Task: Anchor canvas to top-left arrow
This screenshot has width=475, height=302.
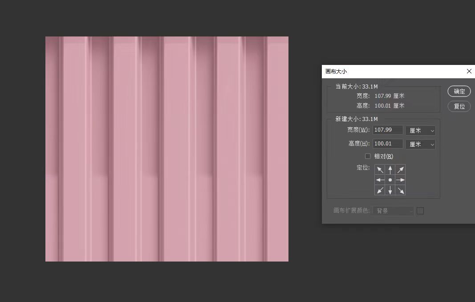Action: (x=380, y=170)
